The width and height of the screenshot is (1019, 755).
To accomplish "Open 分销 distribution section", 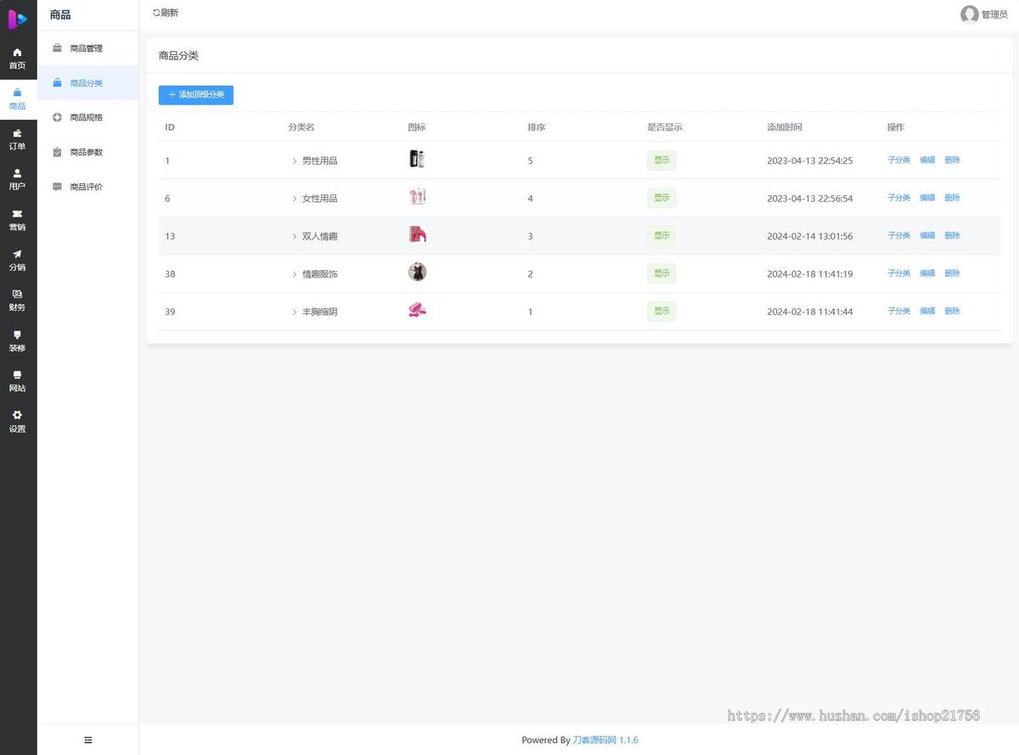I will [18, 260].
